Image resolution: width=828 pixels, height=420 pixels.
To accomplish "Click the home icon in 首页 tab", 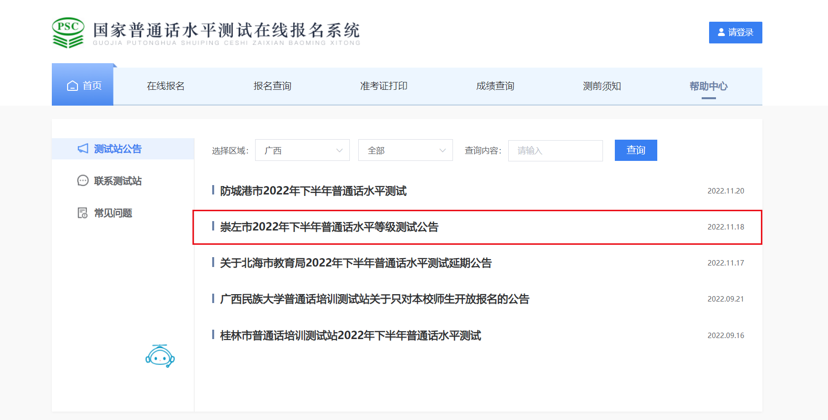I will [73, 86].
